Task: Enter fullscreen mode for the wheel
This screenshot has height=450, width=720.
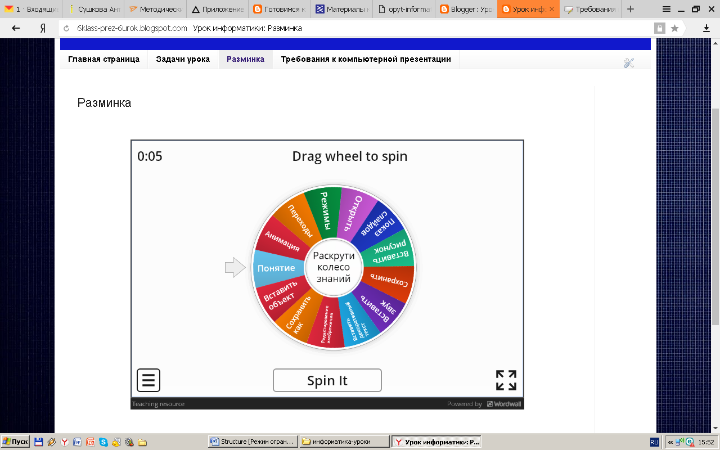Action: (x=506, y=380)
